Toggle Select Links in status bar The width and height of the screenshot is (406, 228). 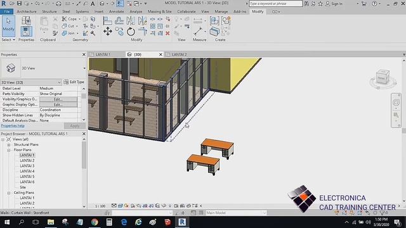pyautogui.click(x=337, y=213)
